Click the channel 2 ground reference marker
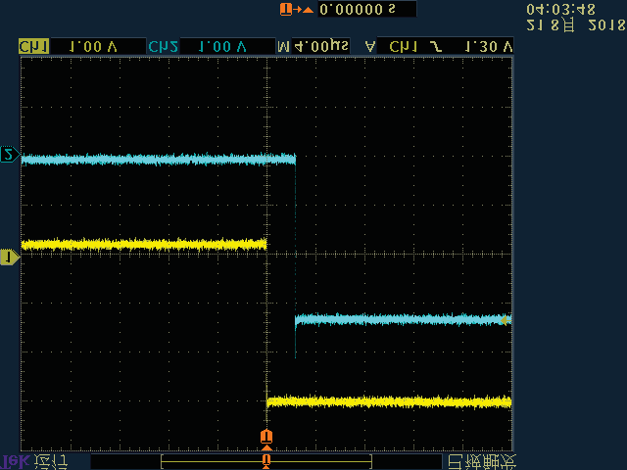Image resolution: width=627 pixels, height=470 pixels. (8, 155)
